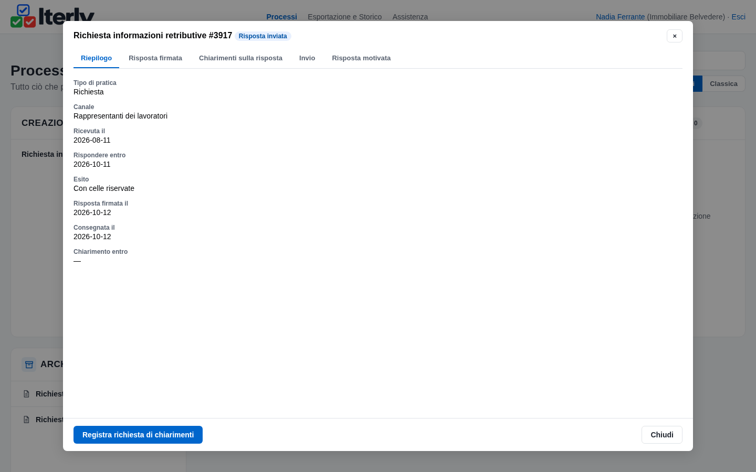Screen dimensions: 756x472
Task: Click the Esito value Con celle riservate
Action: [104, 188]
